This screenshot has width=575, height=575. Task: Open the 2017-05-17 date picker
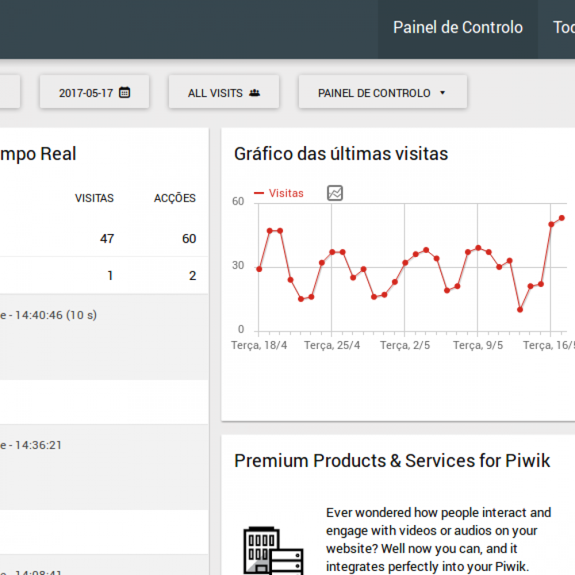coord(94,91)
